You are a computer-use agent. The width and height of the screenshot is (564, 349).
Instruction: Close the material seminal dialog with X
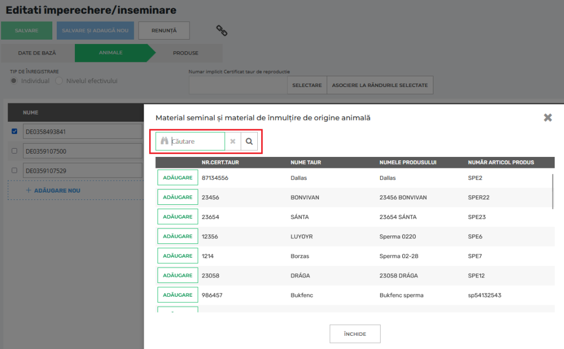(547, 118)
